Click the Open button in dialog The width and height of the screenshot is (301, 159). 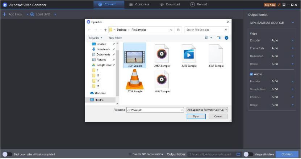click(x=196, y=116)
